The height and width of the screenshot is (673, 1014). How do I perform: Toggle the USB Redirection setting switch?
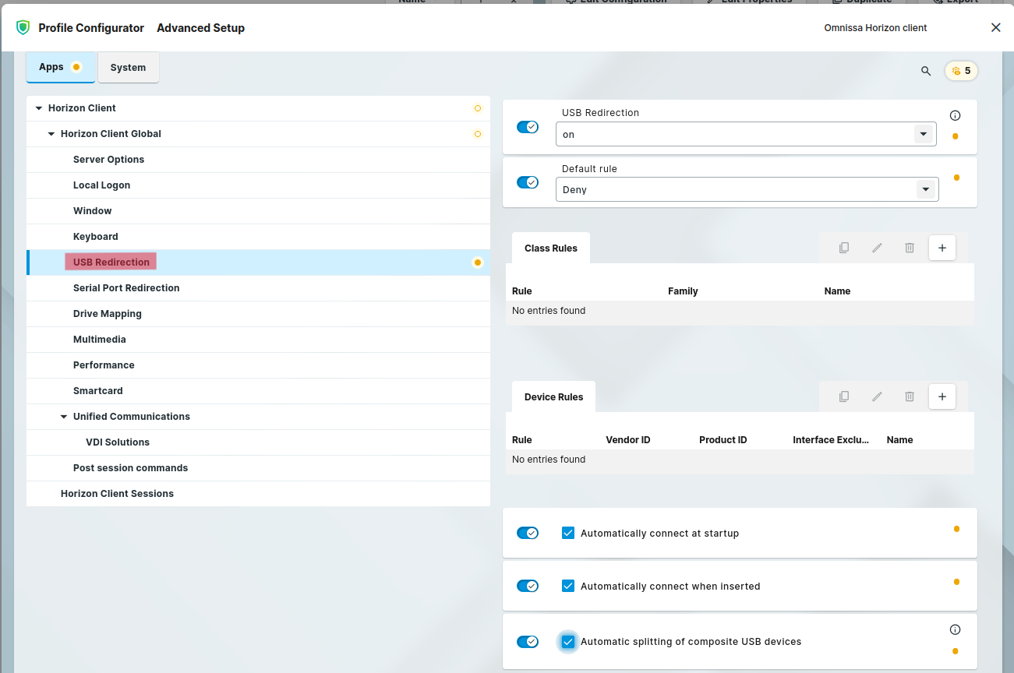[x=528, y=127]
